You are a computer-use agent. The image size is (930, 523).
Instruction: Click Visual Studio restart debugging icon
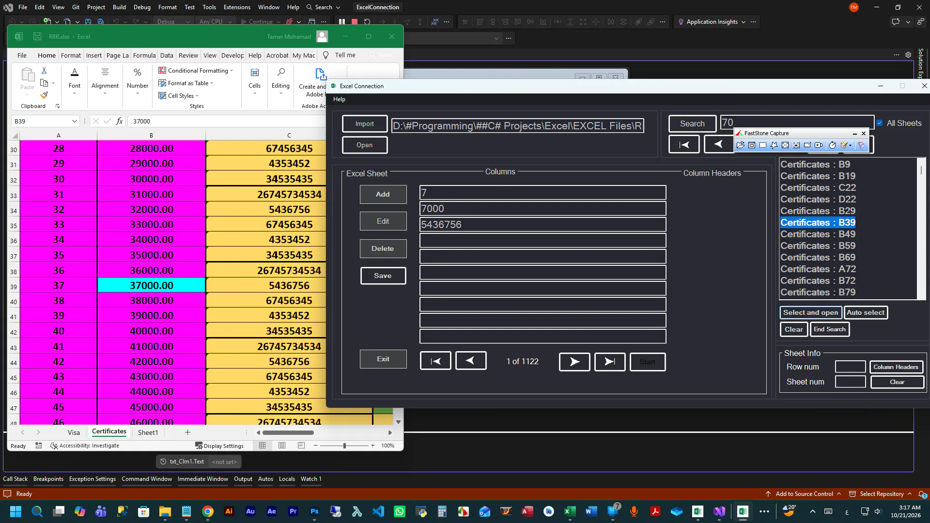367,22
